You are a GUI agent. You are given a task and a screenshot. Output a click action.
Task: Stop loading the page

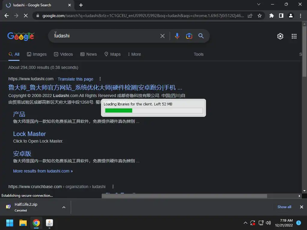click(x=26, y=16)
